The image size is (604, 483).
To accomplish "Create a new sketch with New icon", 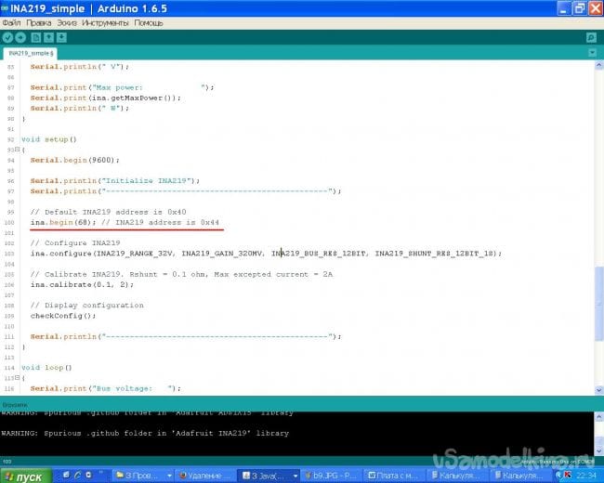I will (x=35, y=38).
